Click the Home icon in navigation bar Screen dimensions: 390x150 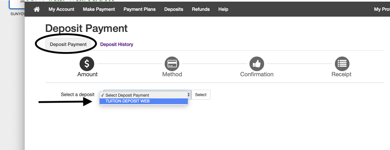pos(37,9)
